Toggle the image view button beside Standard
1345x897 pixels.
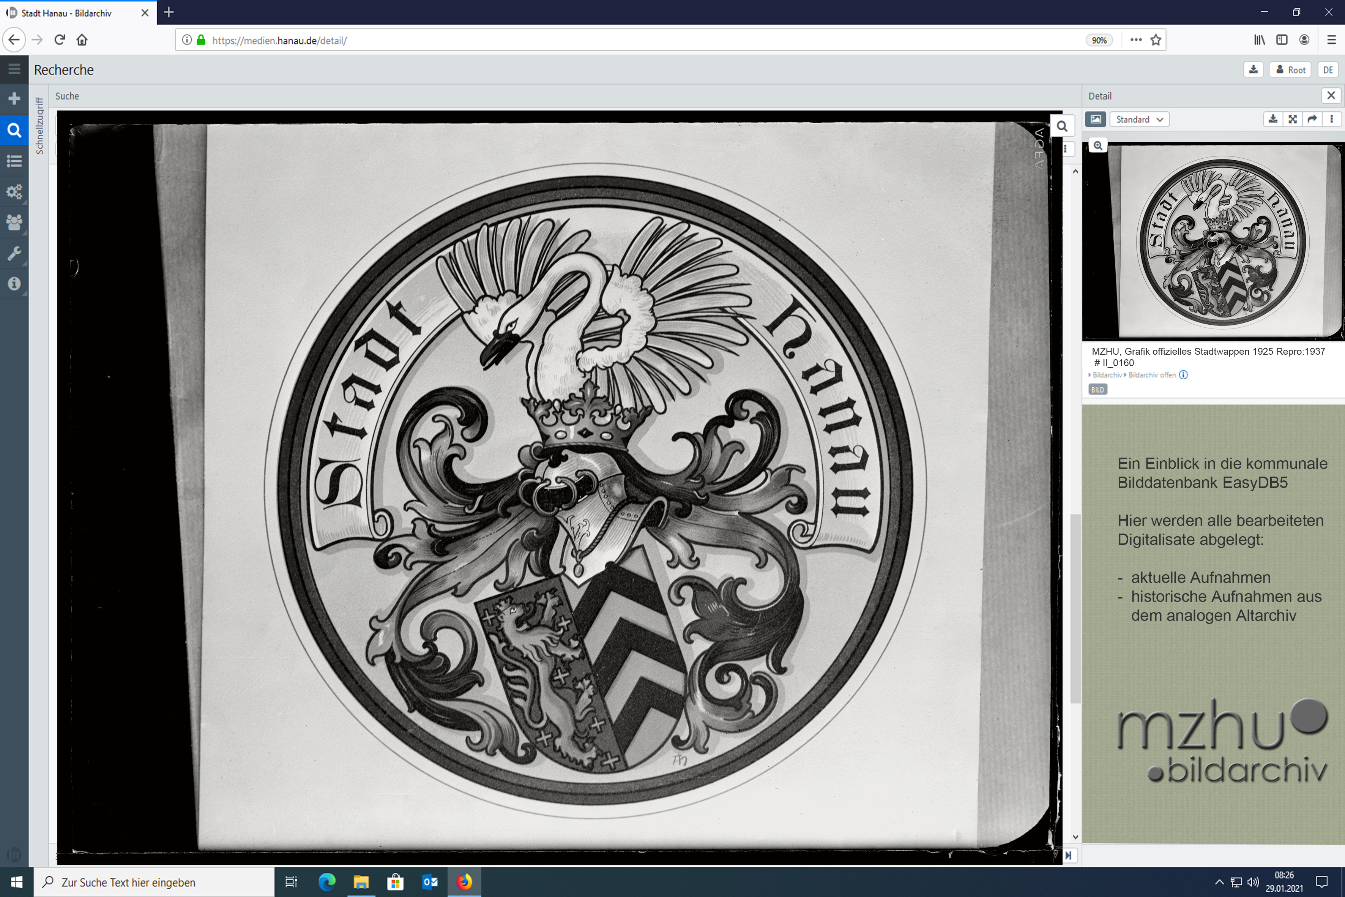(x=1095, y=119)
